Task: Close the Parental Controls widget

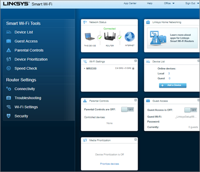Action: tap(136, 100)
